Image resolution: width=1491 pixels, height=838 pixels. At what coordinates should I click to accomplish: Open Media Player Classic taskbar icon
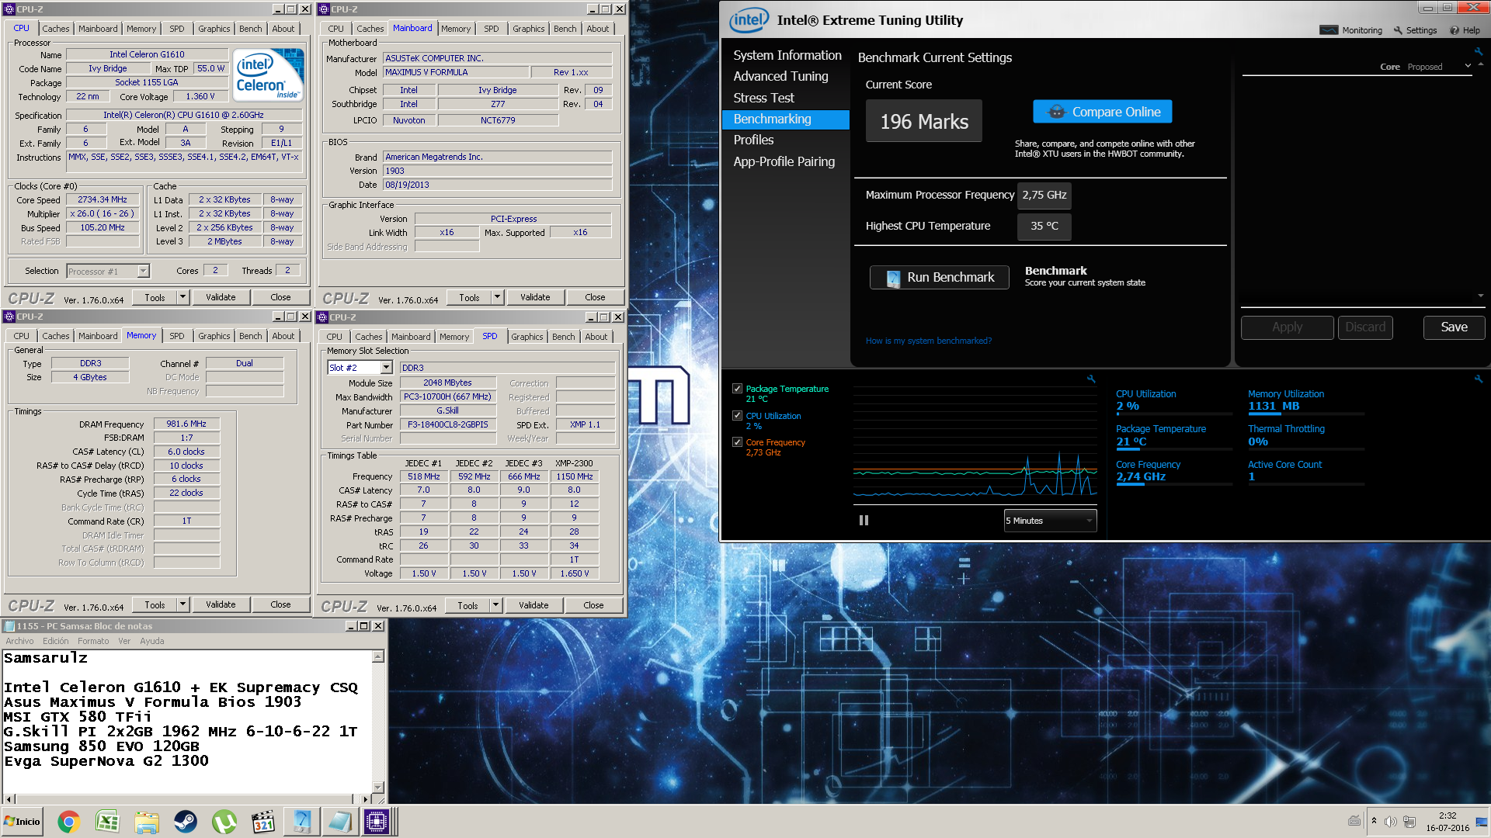pos(263,822)
